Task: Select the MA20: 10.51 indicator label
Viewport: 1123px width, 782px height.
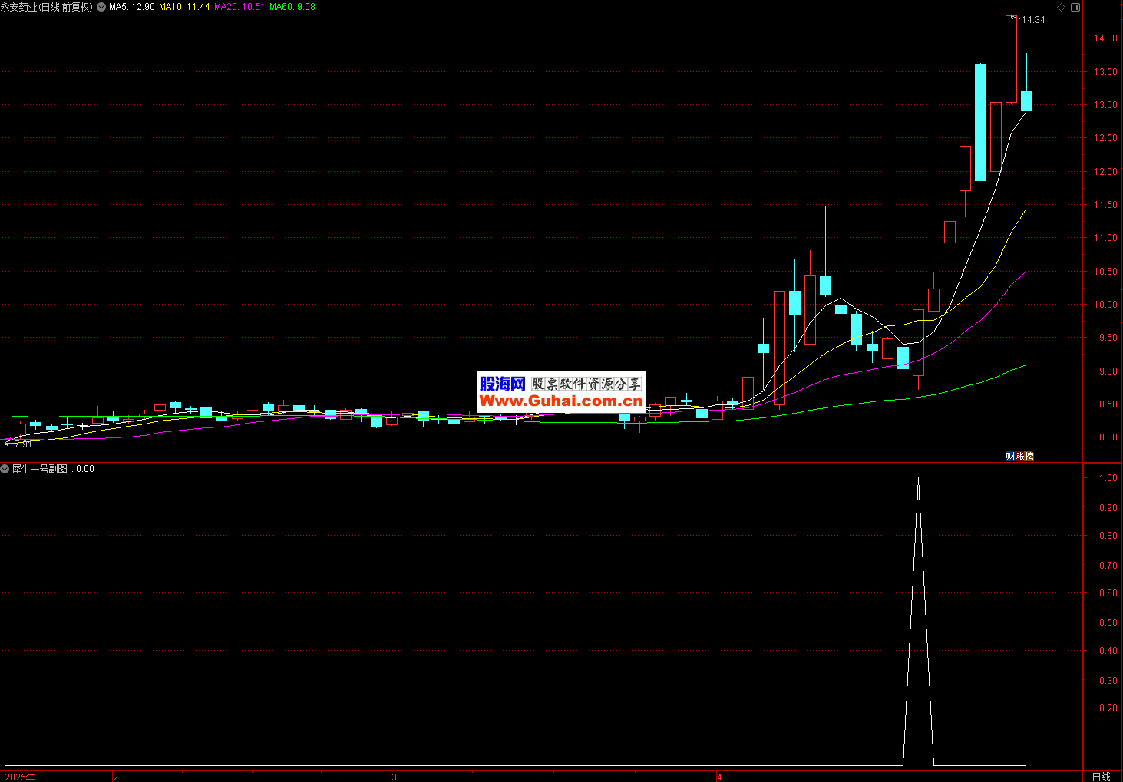Action: click(x=239, y=7)
